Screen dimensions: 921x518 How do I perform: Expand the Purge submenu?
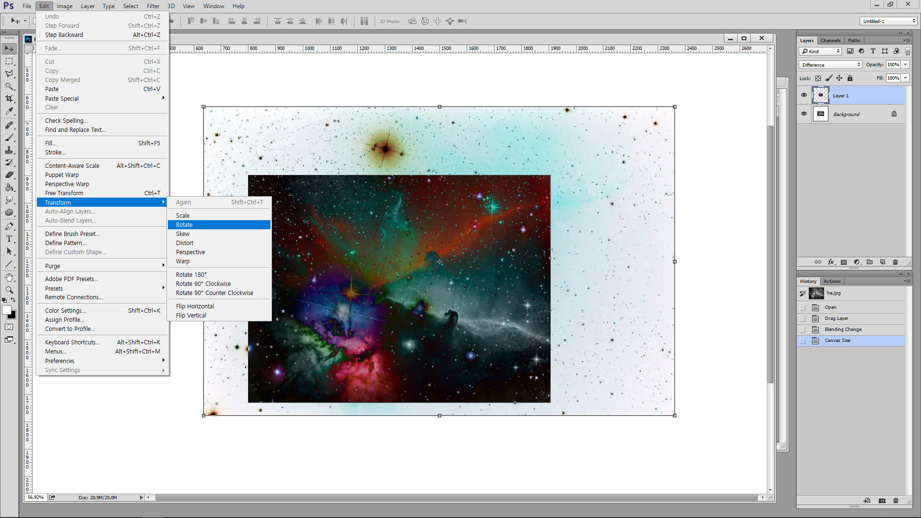click(102, 266)
